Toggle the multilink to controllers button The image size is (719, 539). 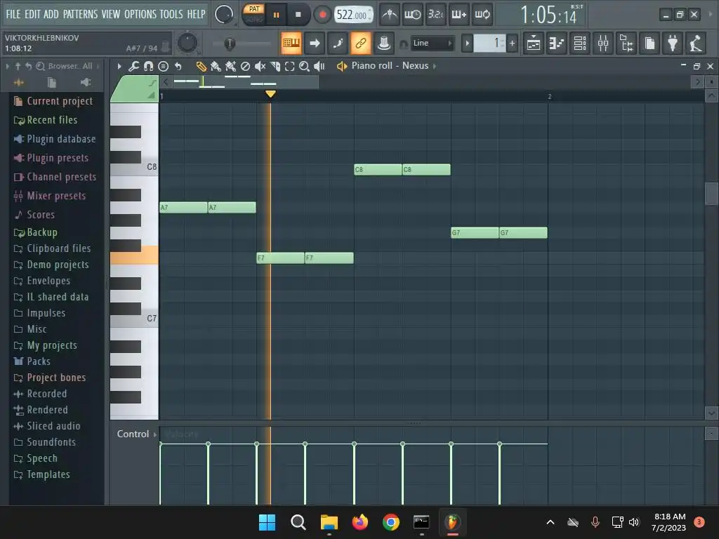361,43
